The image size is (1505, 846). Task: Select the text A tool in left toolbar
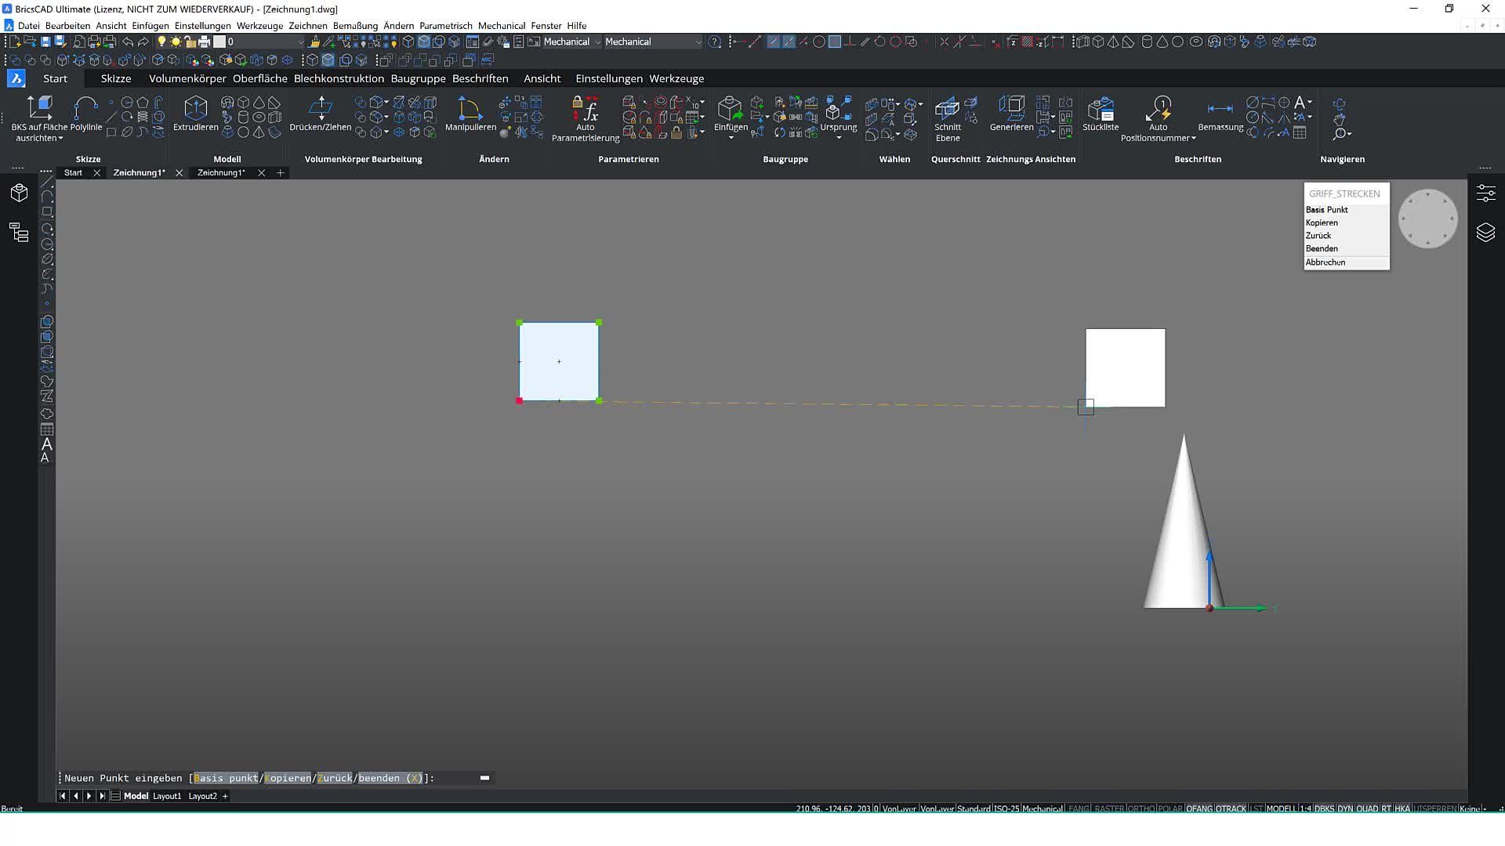point(46,444)
